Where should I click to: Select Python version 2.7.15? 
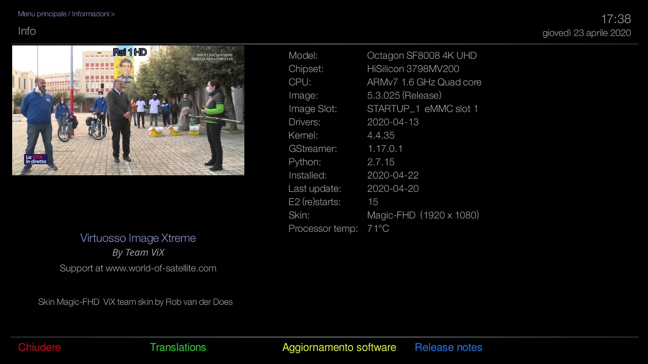381,162
